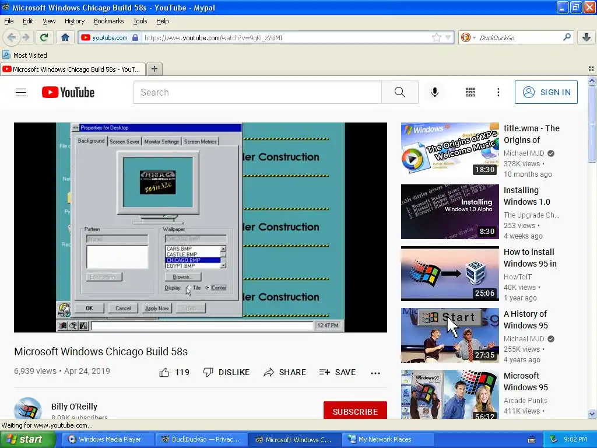Open the URL history dropdown arrow
This screenshot has width=597, height=448.
click(x=448, y=37)
